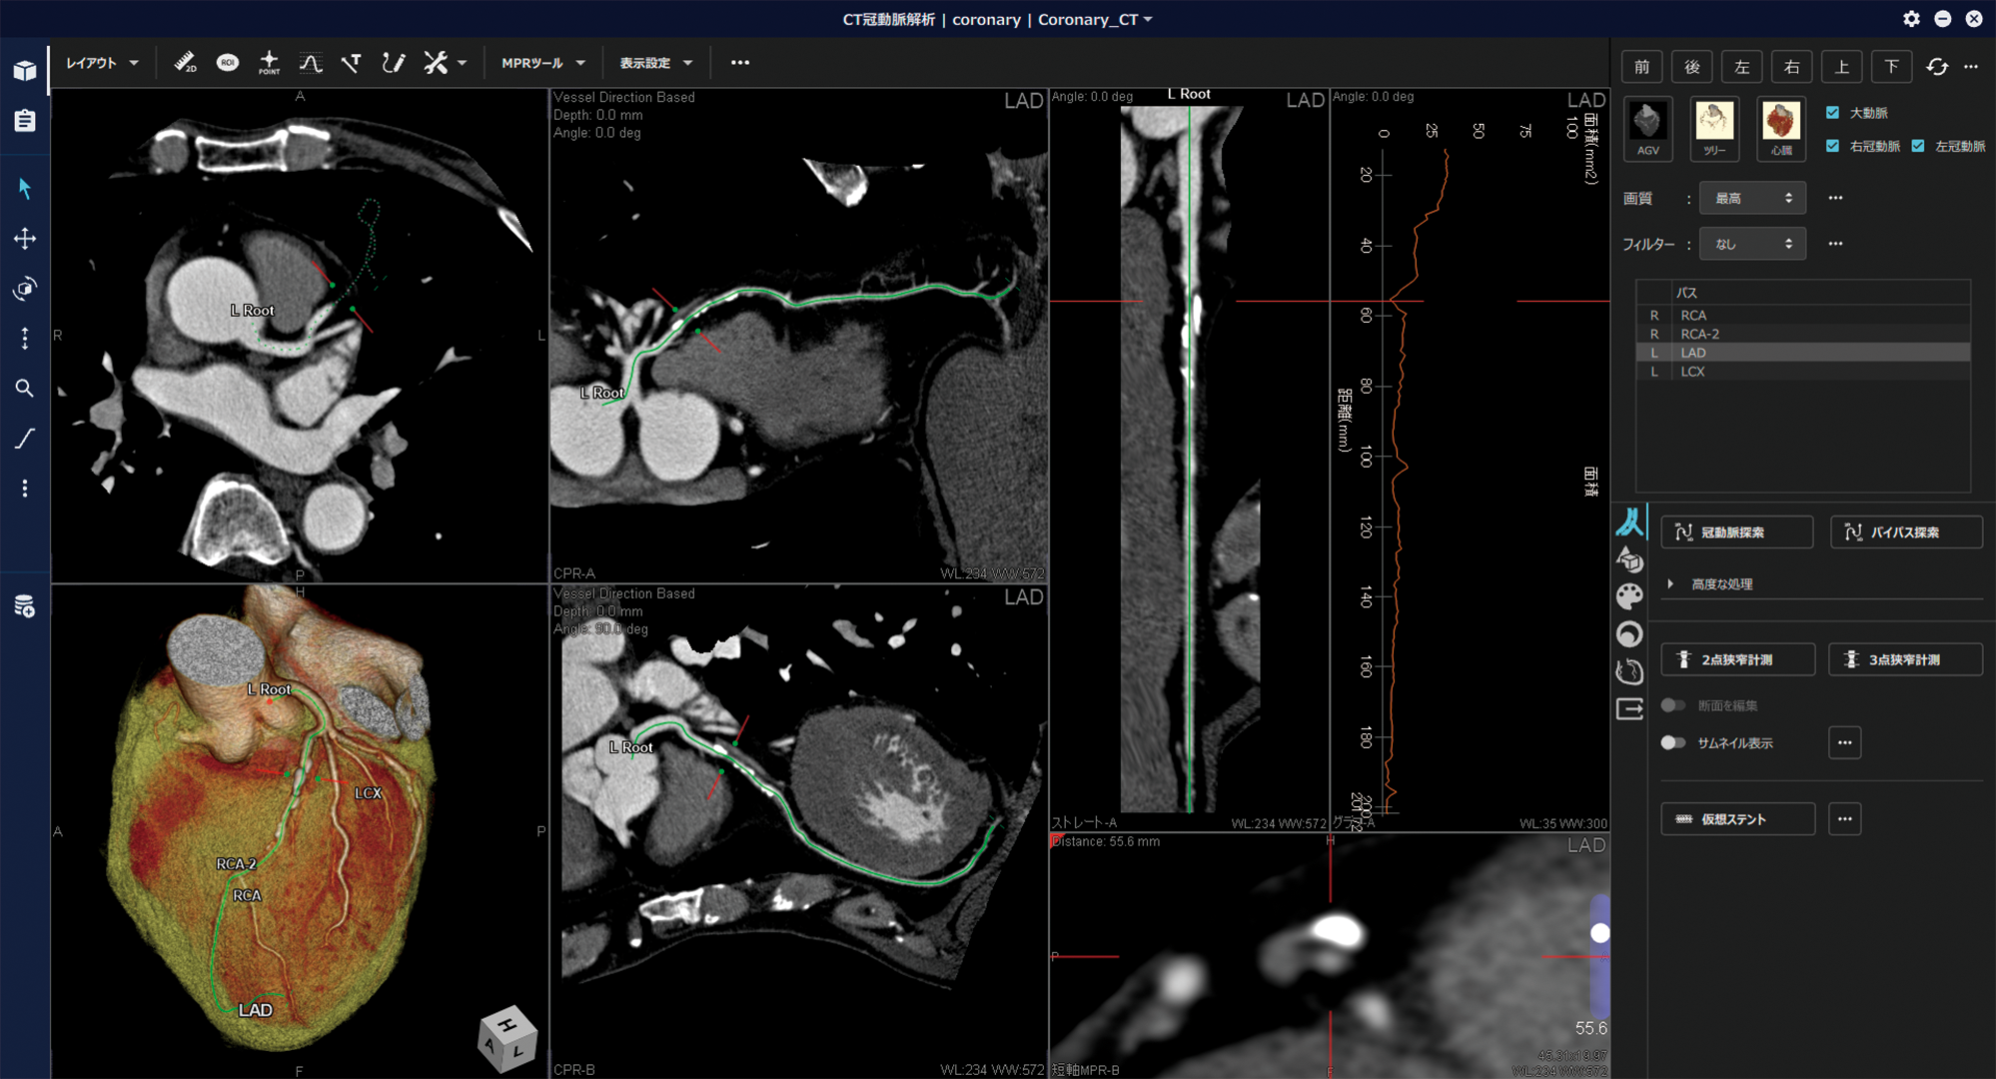Activate the ROI ellipse tool
The width and height of the screenshot is (1996, 1079).
228,63
